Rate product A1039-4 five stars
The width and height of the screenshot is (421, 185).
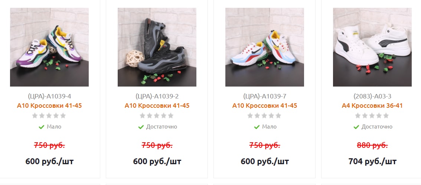[63, 116]
